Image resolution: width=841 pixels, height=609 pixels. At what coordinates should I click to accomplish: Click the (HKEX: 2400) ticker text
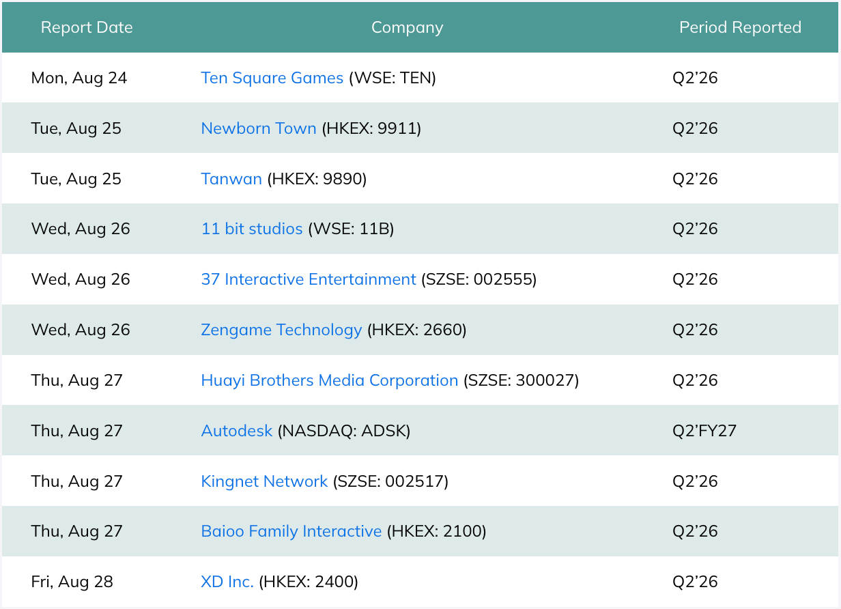coord(309,582)
